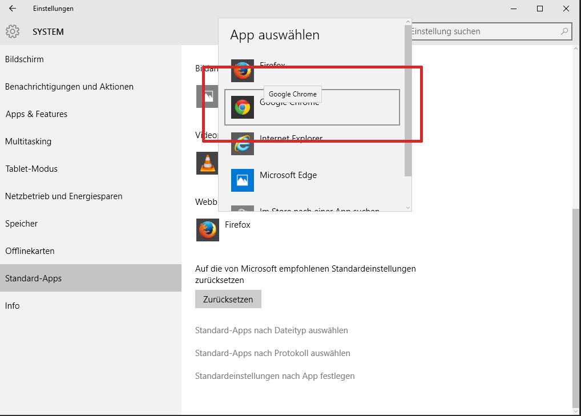This screenshot has height=416, width=581.
Task: Click the SYSTEM gear icon
Action: click(x=13, y=31)
